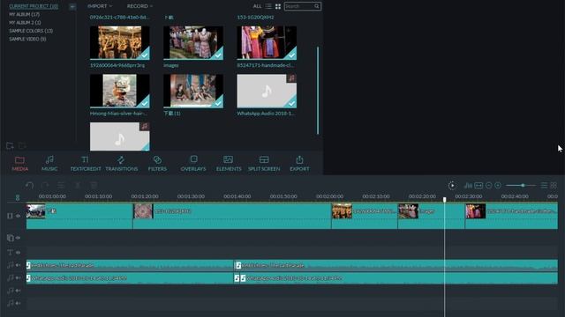Select the 192600064r9668prr3rq thumbnail
Image resolution: width=565 pixels, height=317 pixels.
click(120, 42)
